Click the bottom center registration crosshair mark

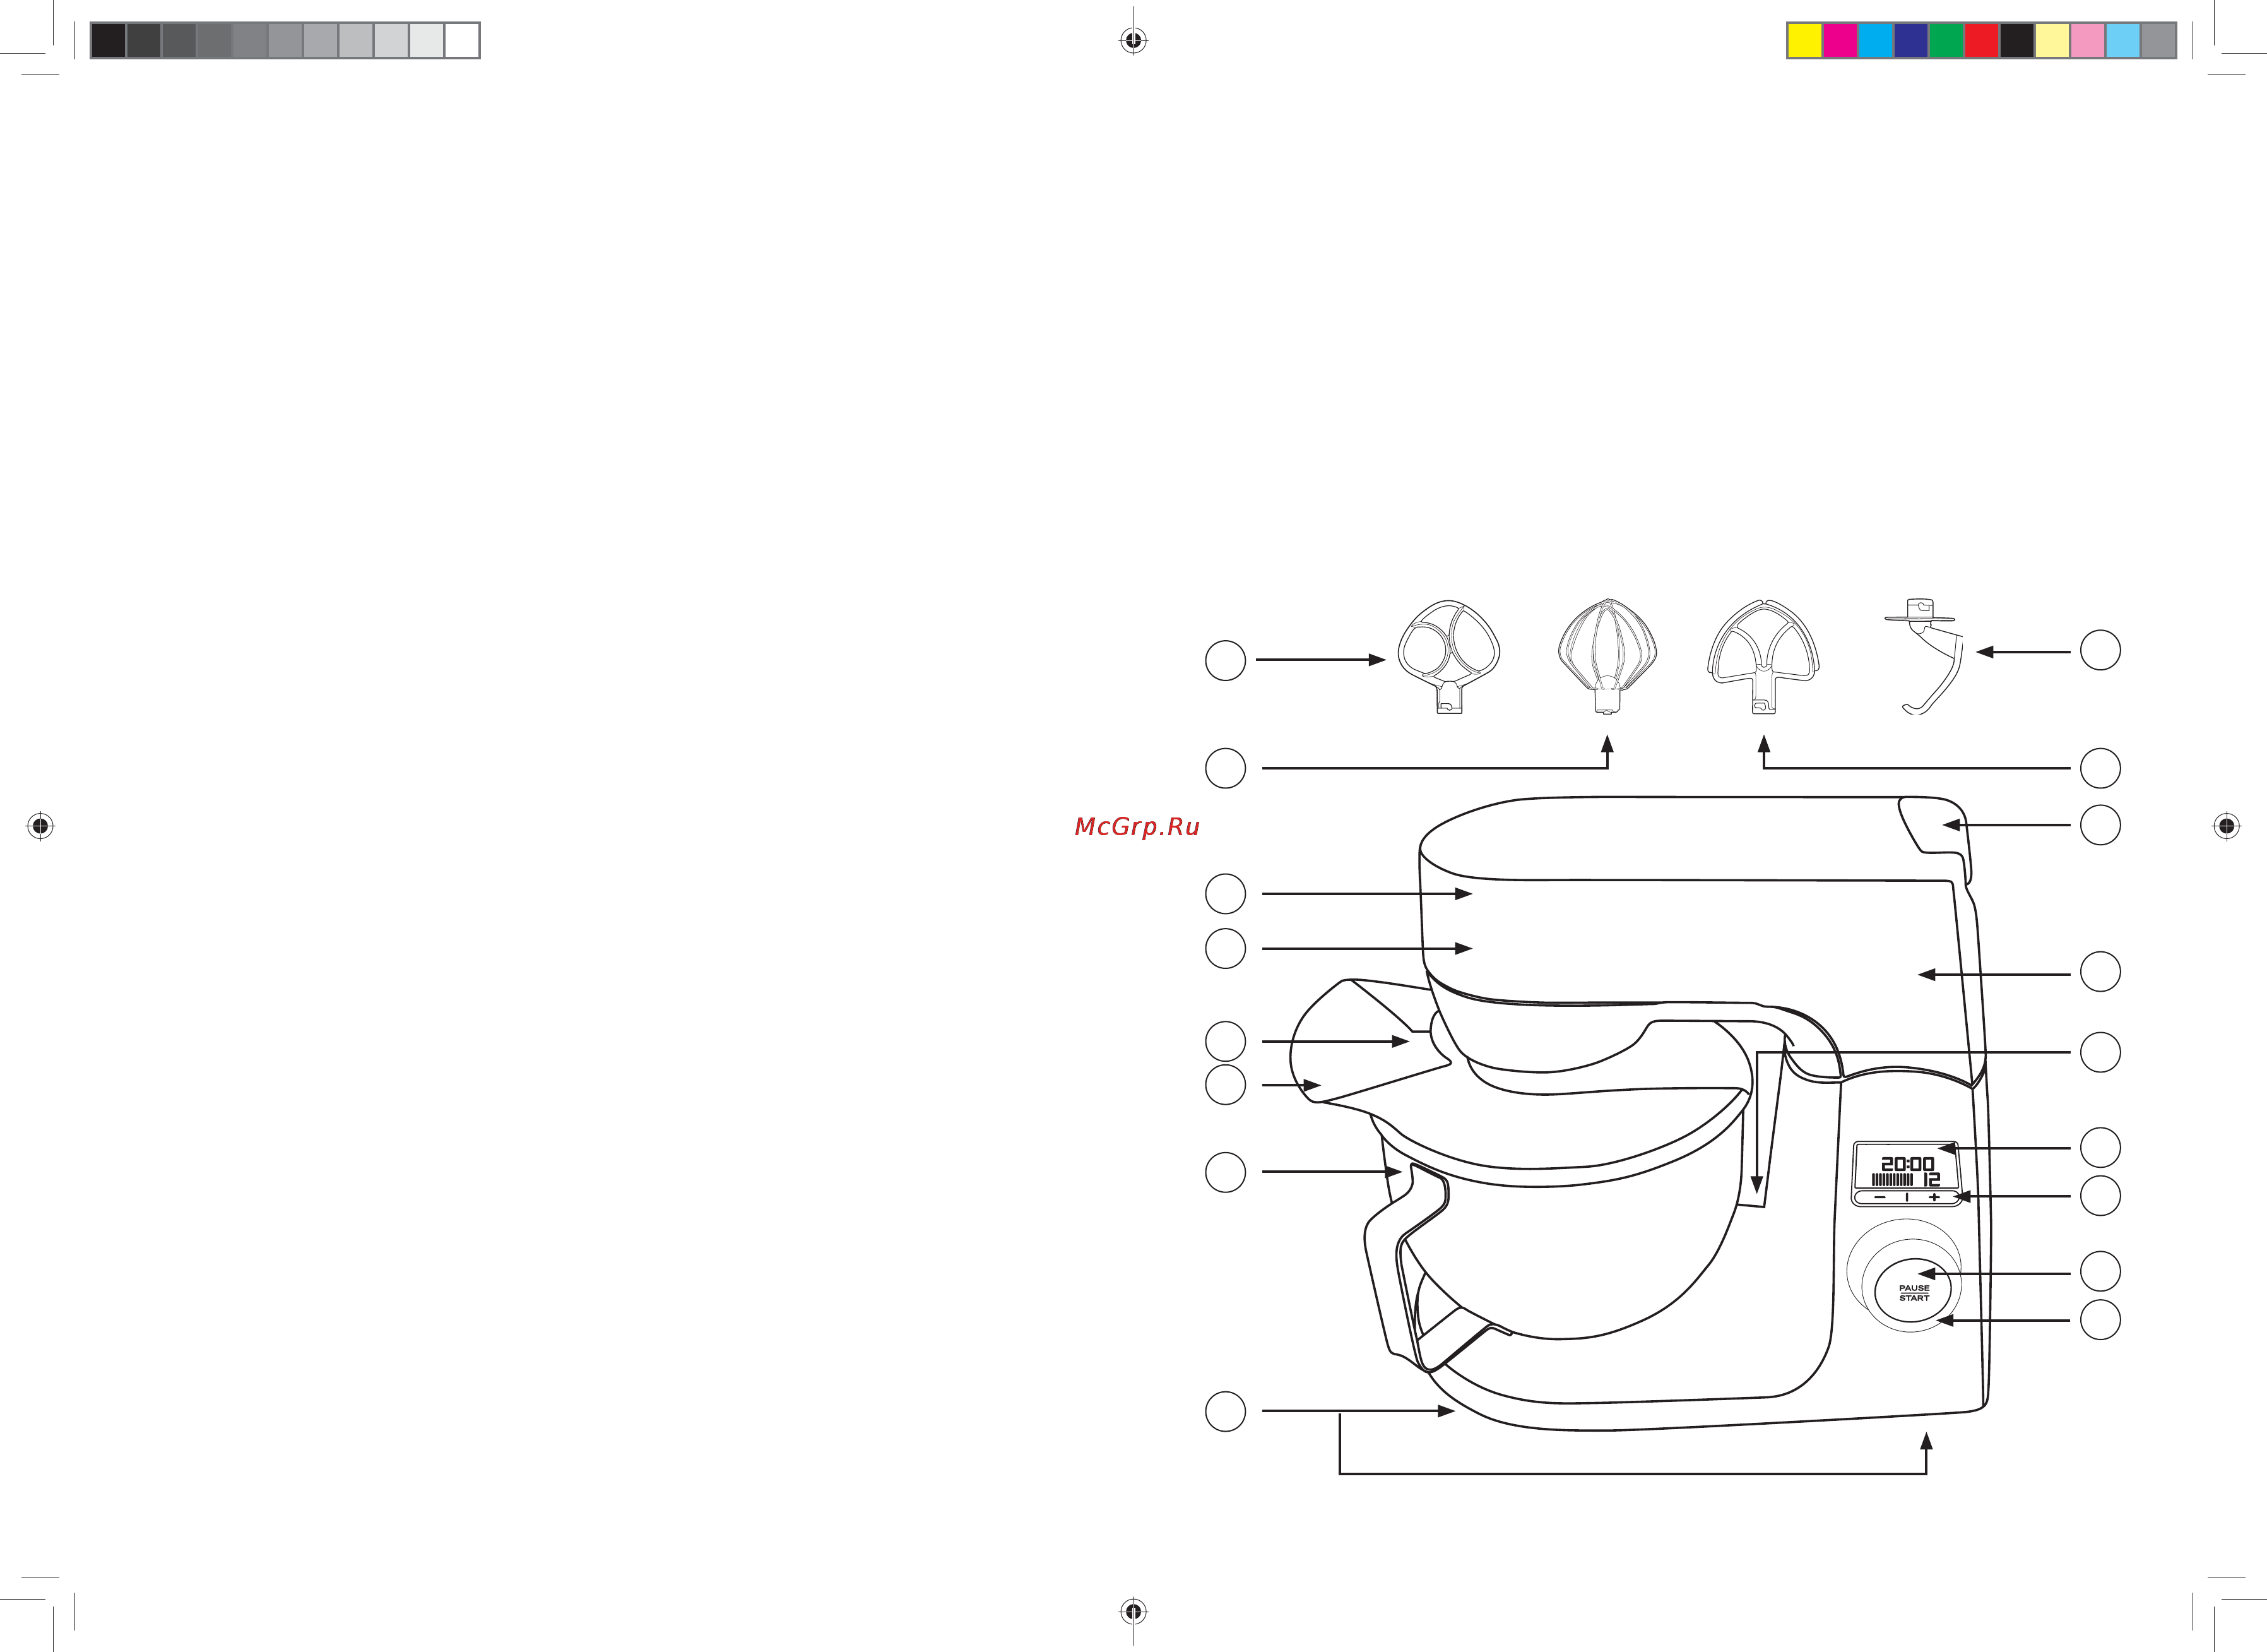click(1132, 1611)
